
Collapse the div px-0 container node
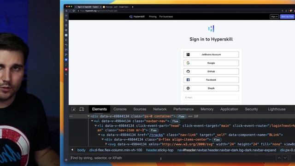pyautogui.click(x=88, y=116)
